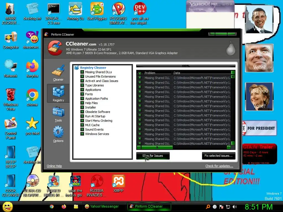Open the DEV C++ desktop shortcut
This screenshot has width=283, height=212.
(140, 14)
